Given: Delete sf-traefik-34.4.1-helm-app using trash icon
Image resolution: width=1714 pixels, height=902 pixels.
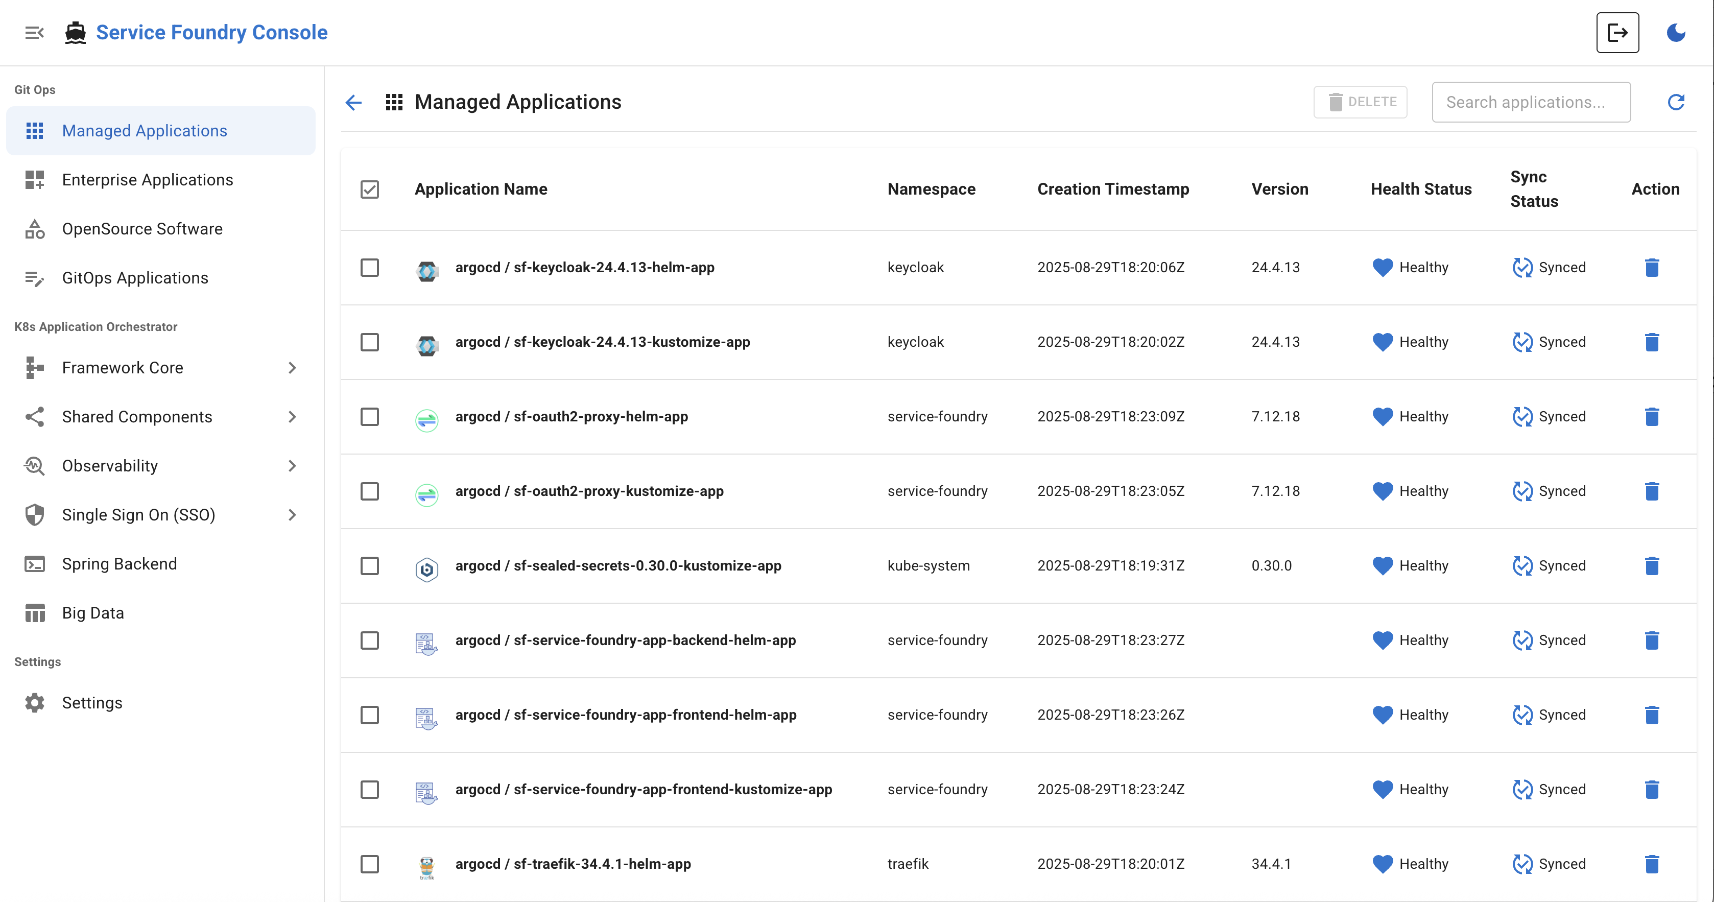Looking at the screenshot, I should (1652, 863).
